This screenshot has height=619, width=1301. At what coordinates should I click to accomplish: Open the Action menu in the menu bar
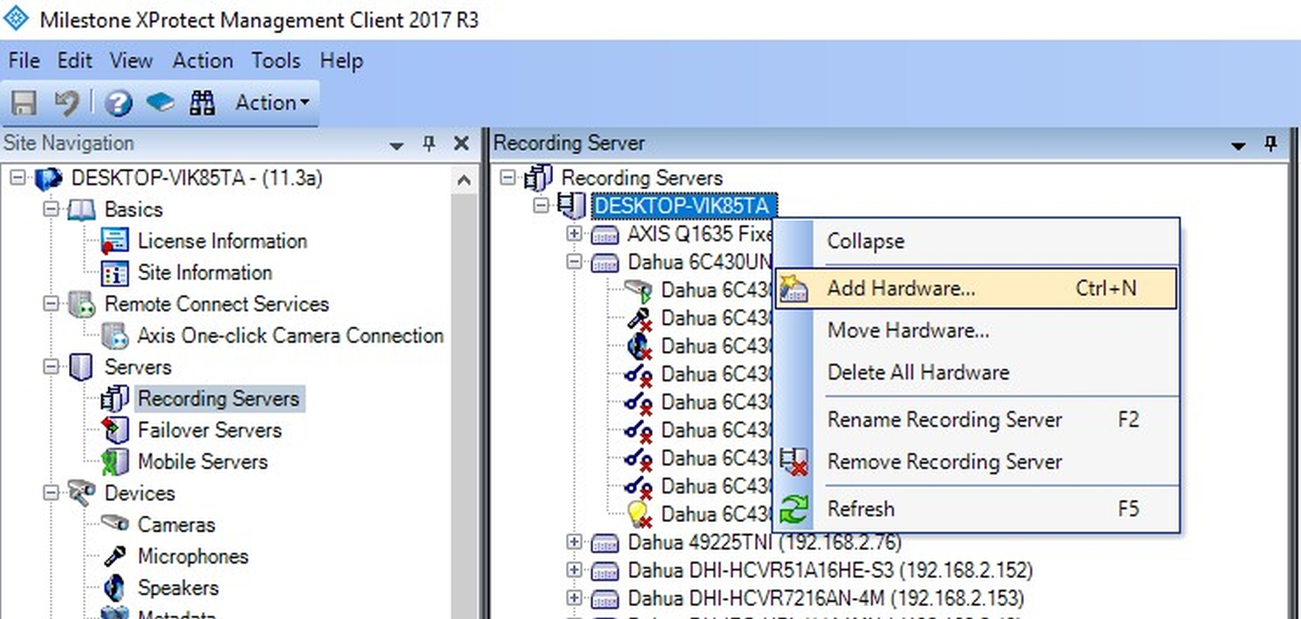point(202,60)
